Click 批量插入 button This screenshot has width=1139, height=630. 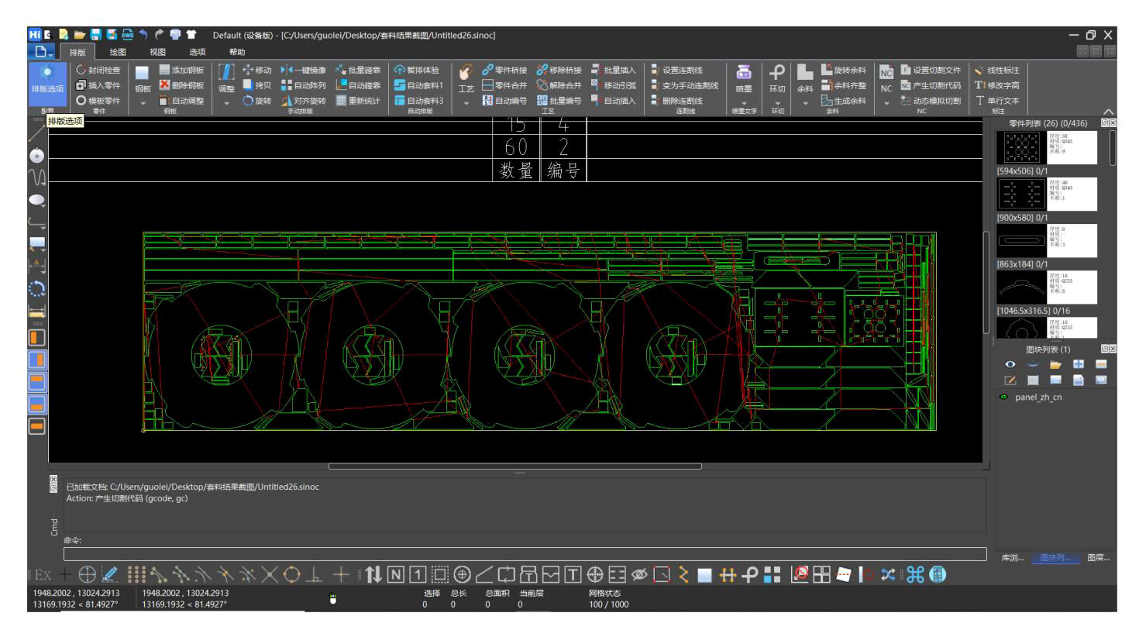[x=614, y=70]
